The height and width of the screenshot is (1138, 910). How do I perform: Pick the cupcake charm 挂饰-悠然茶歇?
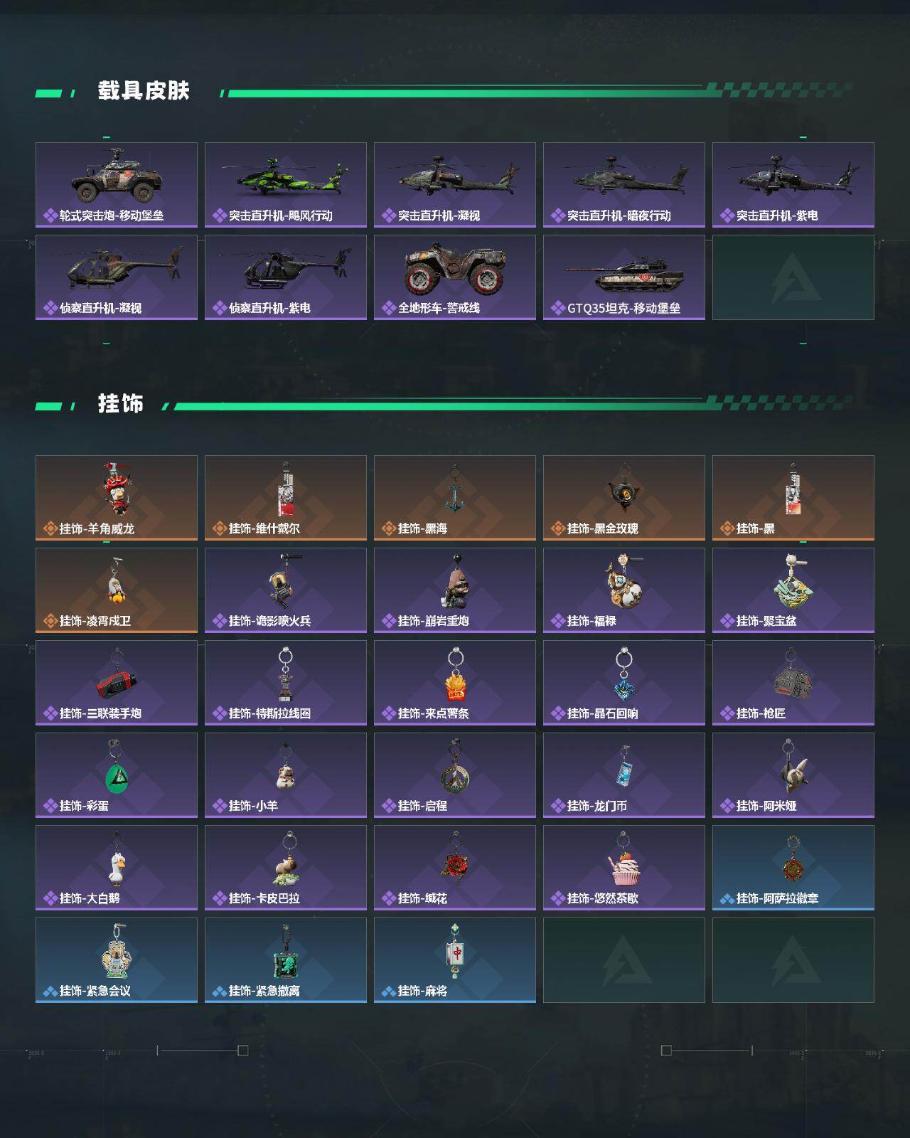[x=624, y=868]
